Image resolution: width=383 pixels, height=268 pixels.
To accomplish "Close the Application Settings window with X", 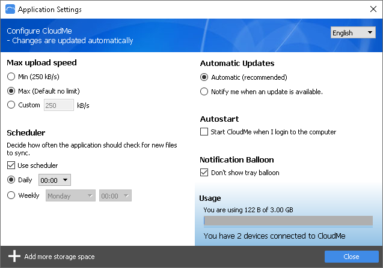I will click(x=373, y=9).
